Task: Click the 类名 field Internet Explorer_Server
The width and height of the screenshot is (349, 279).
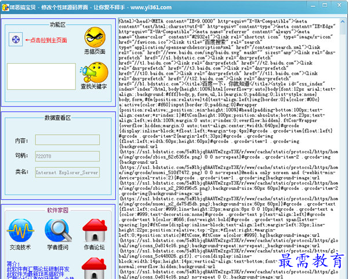Action: coord(67,172)
